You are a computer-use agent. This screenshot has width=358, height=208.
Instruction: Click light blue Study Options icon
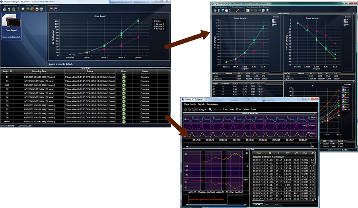(x=41, y=9)
